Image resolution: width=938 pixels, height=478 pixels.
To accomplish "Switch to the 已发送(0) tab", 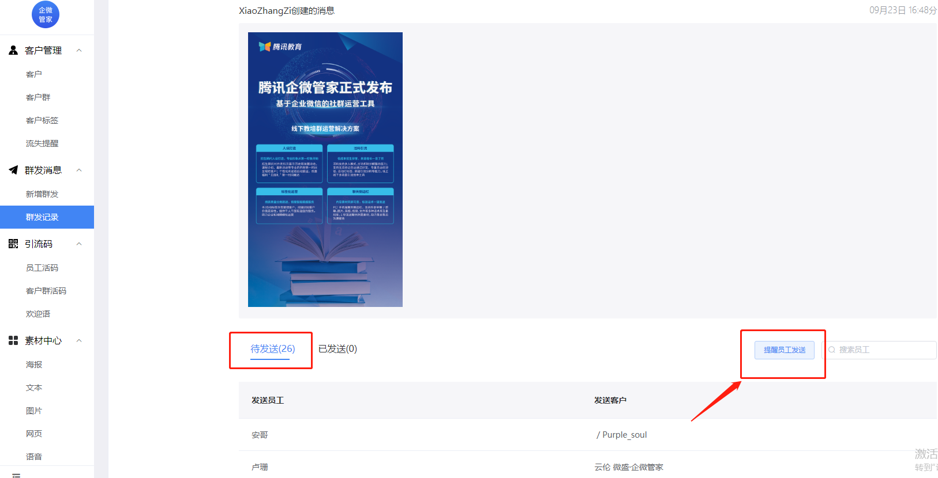I will 337,349.
